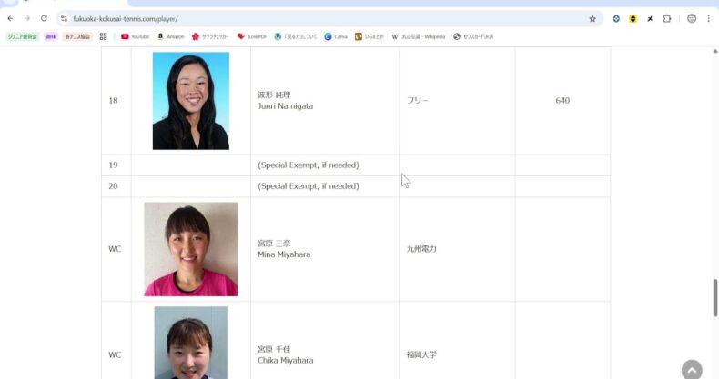The height and width of the screenshot is (379, 719).
Task: Open the Extensions puzzle icon
Action: pos(667,18)
